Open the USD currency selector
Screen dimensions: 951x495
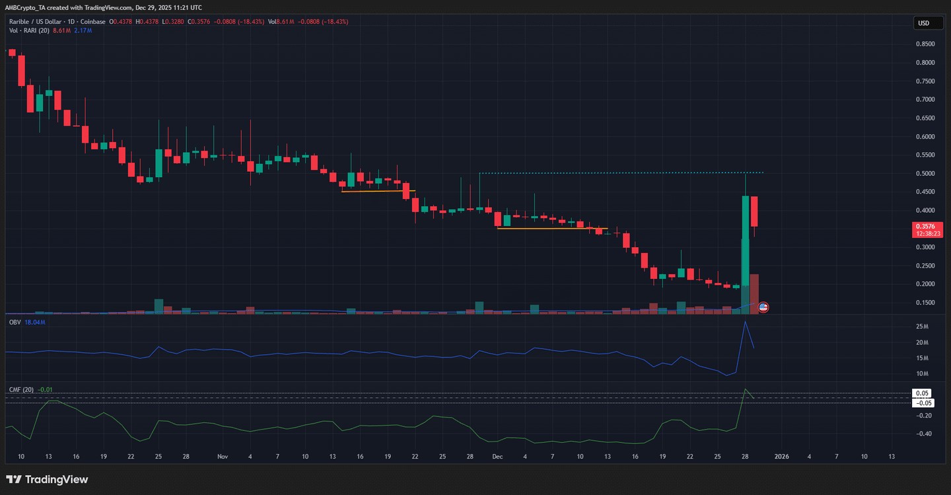(x=923, y=23)
